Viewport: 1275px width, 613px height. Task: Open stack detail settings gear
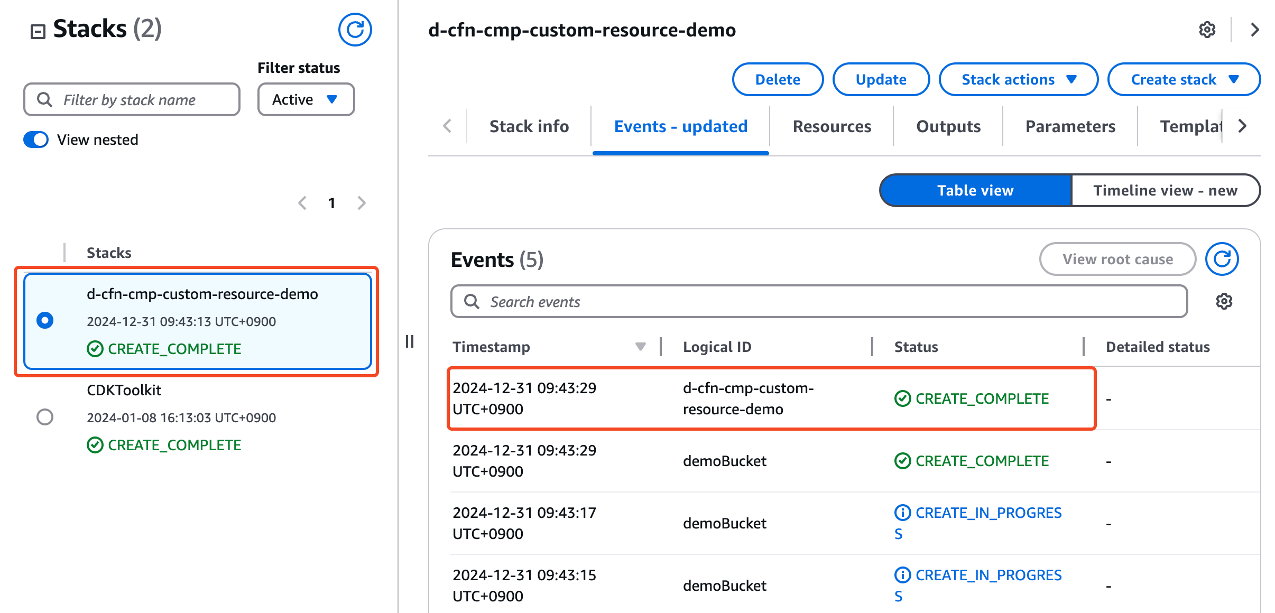1207,30
